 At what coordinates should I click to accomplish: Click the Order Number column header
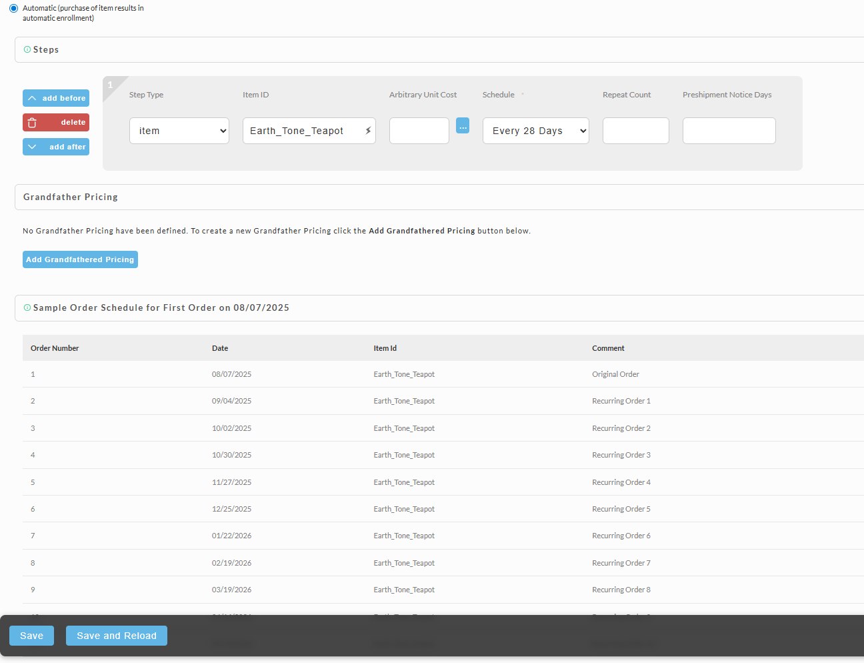tap(55, 348)
